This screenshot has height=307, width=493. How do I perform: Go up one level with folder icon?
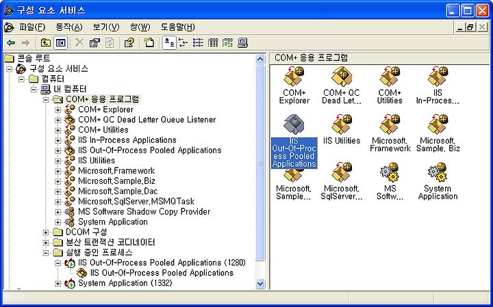[x=46, y=42]
